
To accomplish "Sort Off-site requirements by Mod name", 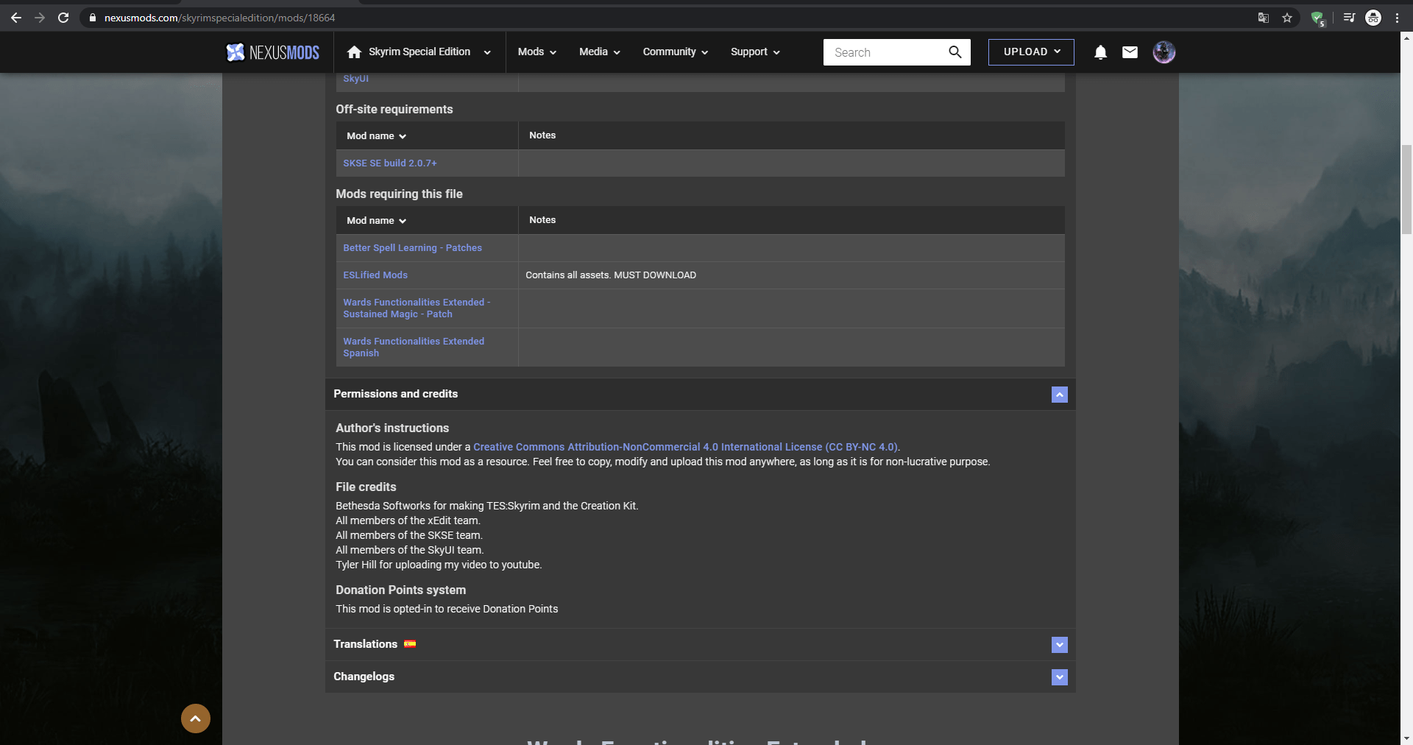I will click(377, 136).
